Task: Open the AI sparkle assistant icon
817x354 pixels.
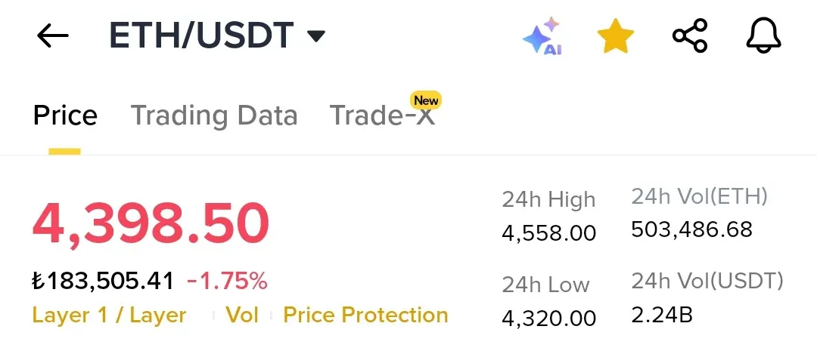Action: pyautogui.click(x=543, y=36)
